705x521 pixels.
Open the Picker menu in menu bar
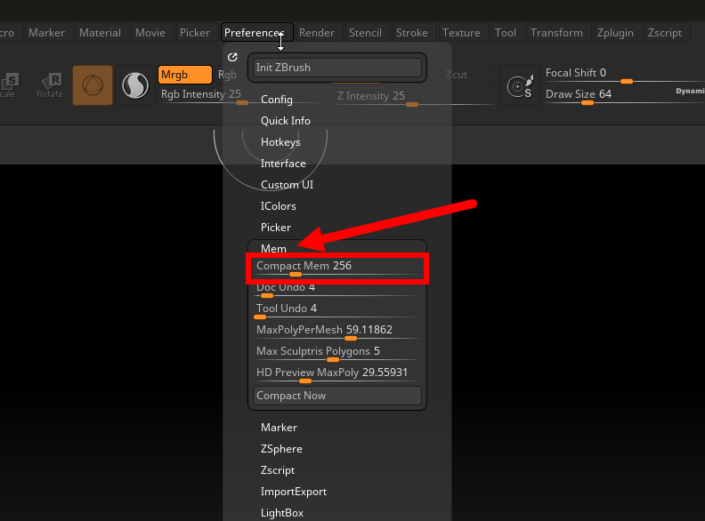click(195, 33)
